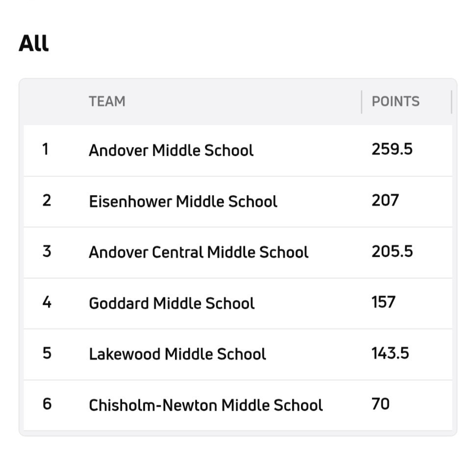Open Goddard Middle School team link
476x476 pixels.
click(172, 303)
